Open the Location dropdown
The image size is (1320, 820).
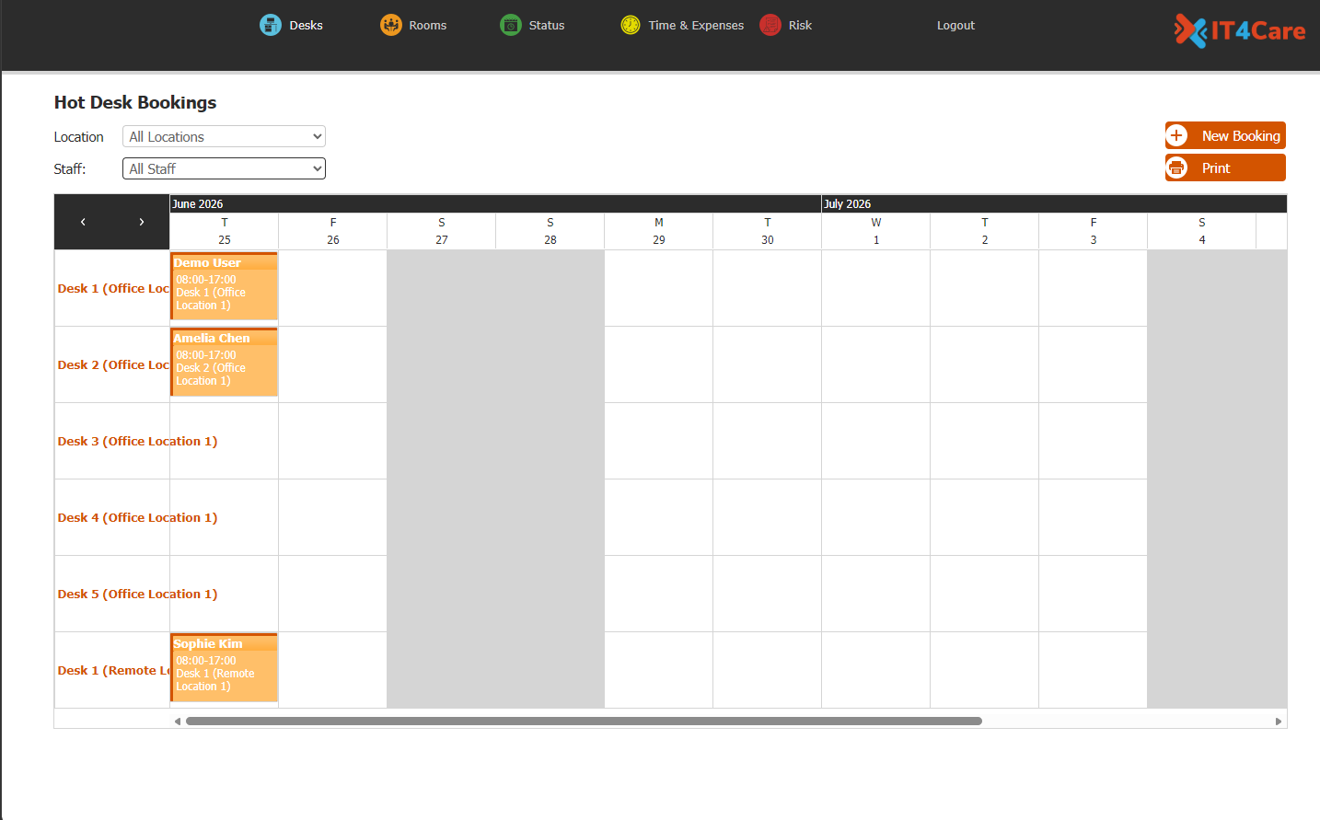[x=224, y=136]
